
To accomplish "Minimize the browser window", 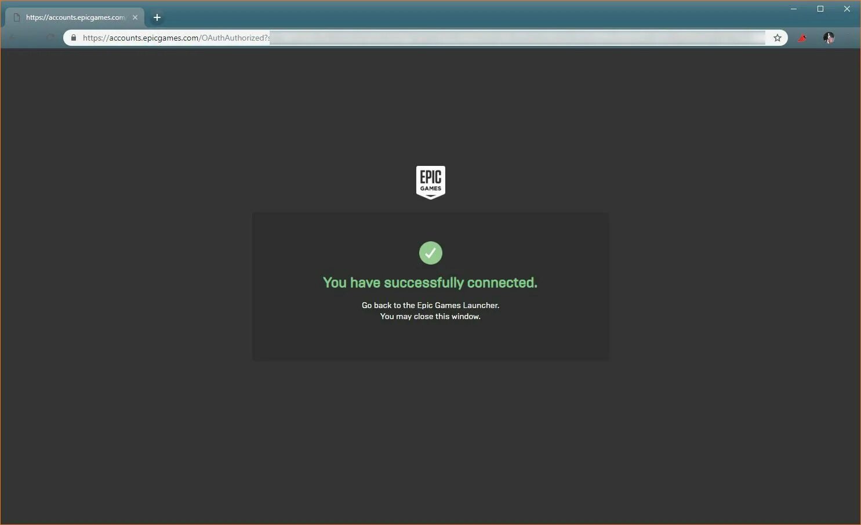I will point(794,9).
